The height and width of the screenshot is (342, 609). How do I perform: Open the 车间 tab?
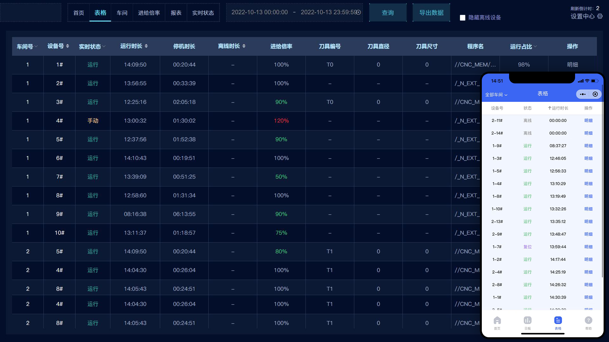[122, 13]
